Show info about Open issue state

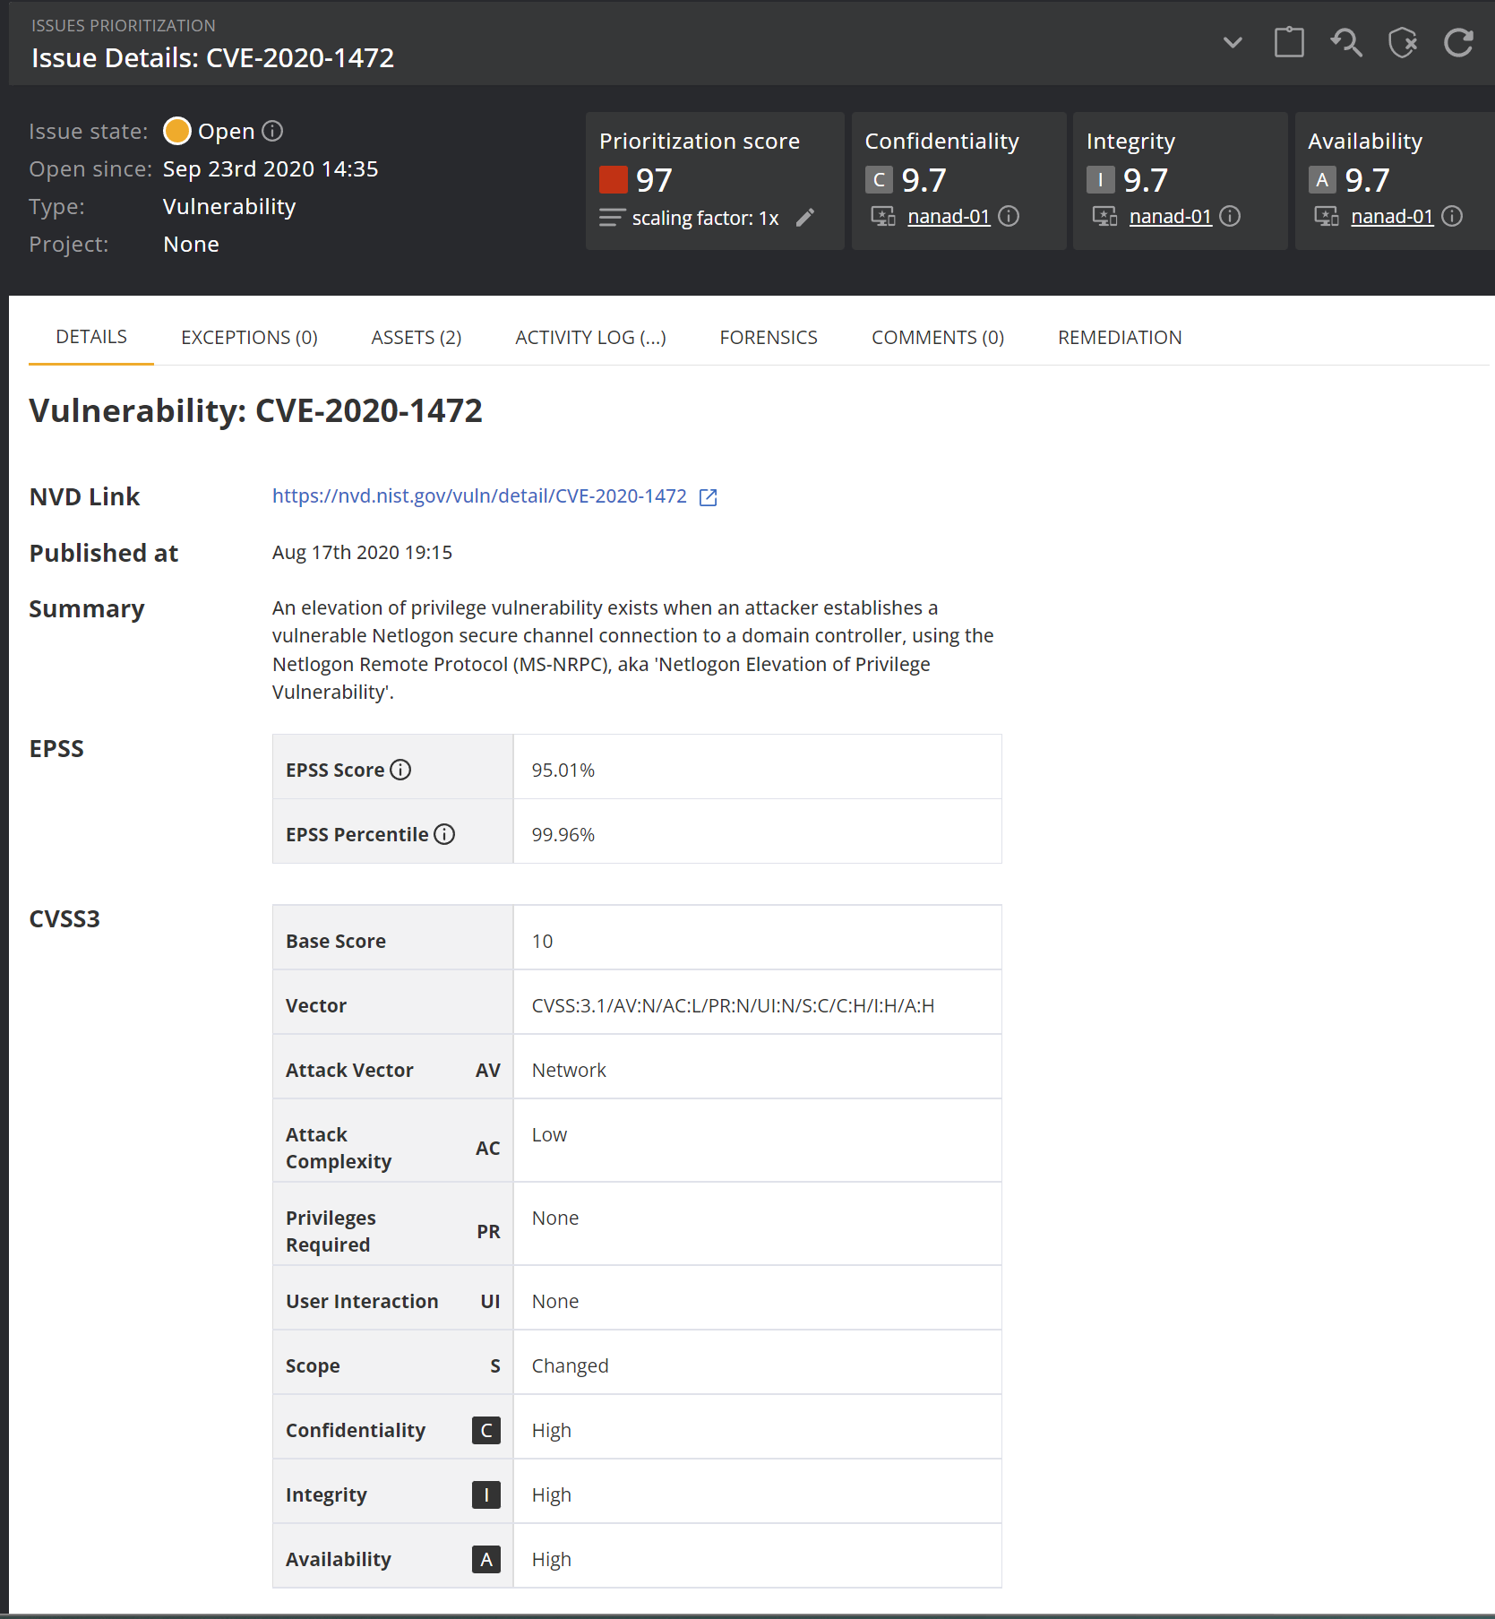click(x=272, y=132)
